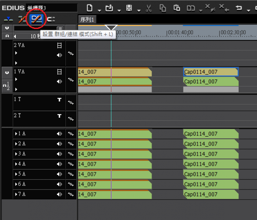
Task: Expand the upper triangle on 2 VA track
Action: coord(16,53)
